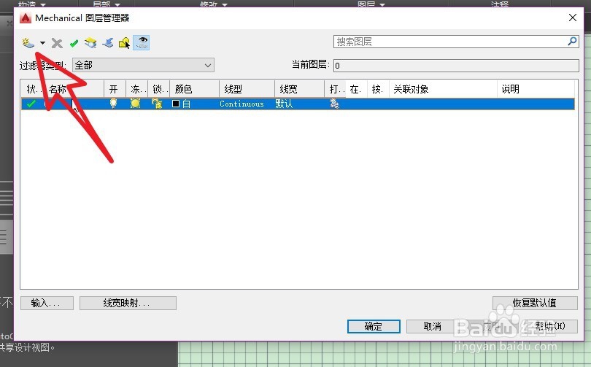Image resolution: width=591 pixels, height=367 pixels.
Task: Click the 默认 lineweight cell
Action: coord(284,104)
